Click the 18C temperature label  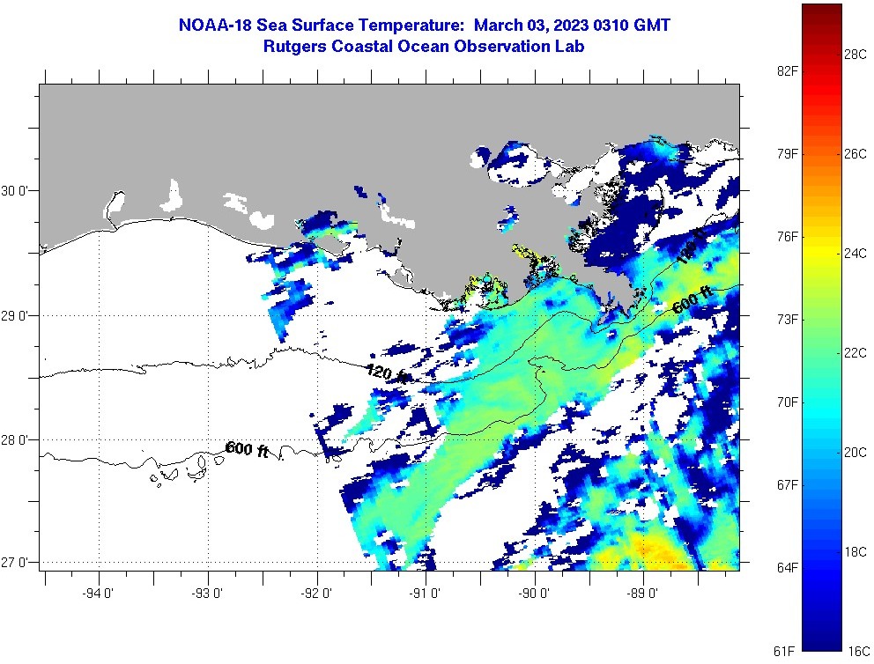click(855, 551)
